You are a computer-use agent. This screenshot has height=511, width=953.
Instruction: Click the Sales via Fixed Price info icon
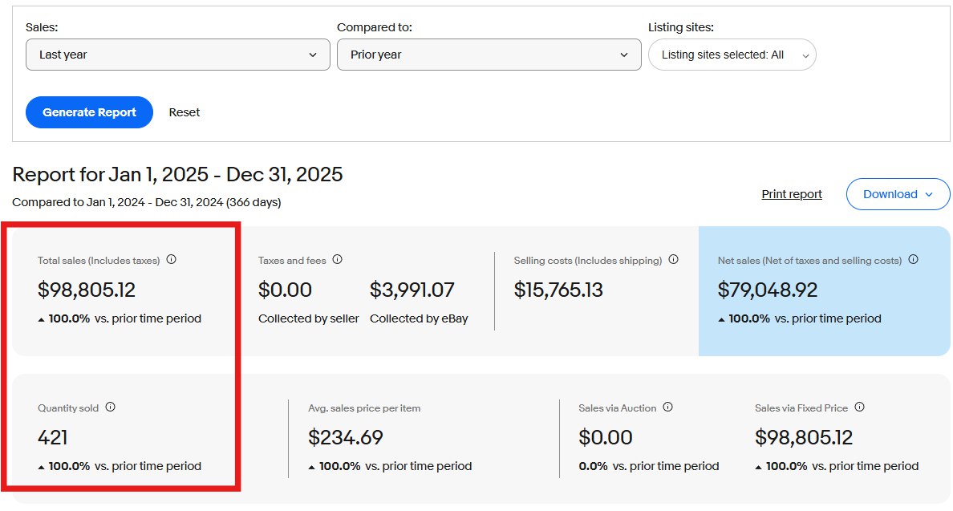[860, 408]
